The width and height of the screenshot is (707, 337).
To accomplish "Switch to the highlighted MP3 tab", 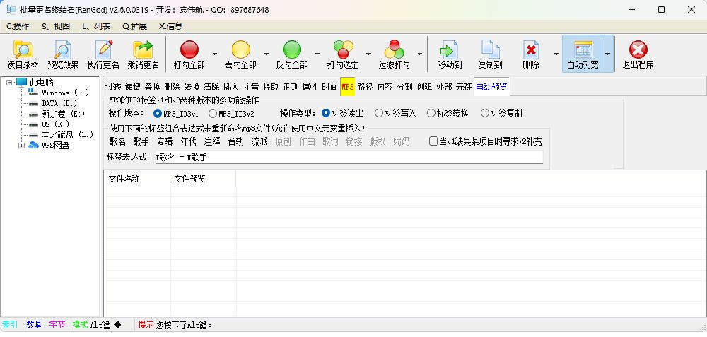I will tap(348, 87).
